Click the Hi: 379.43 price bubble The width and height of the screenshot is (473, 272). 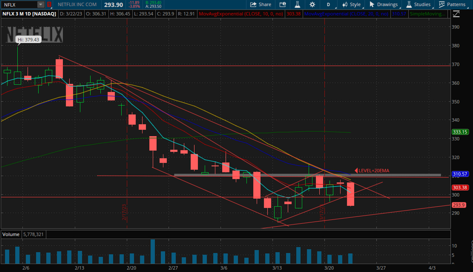(x=29, y=40)
